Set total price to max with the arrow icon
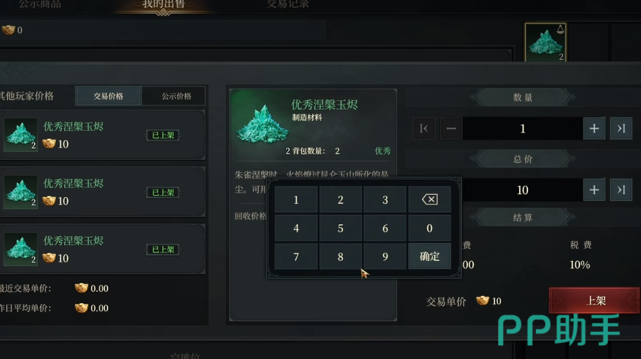 pos(621,190)
